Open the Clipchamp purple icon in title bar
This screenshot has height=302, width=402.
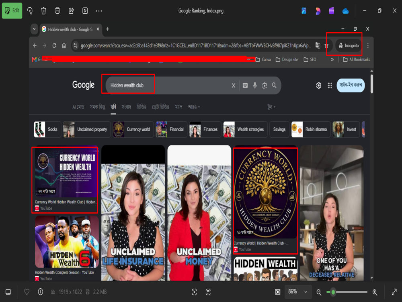coord(332,11)
